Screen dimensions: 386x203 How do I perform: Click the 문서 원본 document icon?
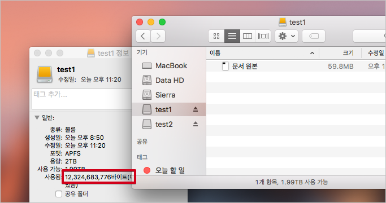tap(225, 66)
